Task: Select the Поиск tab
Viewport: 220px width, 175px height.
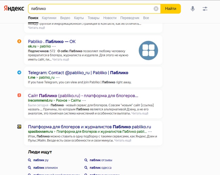Action: (33, 18)
